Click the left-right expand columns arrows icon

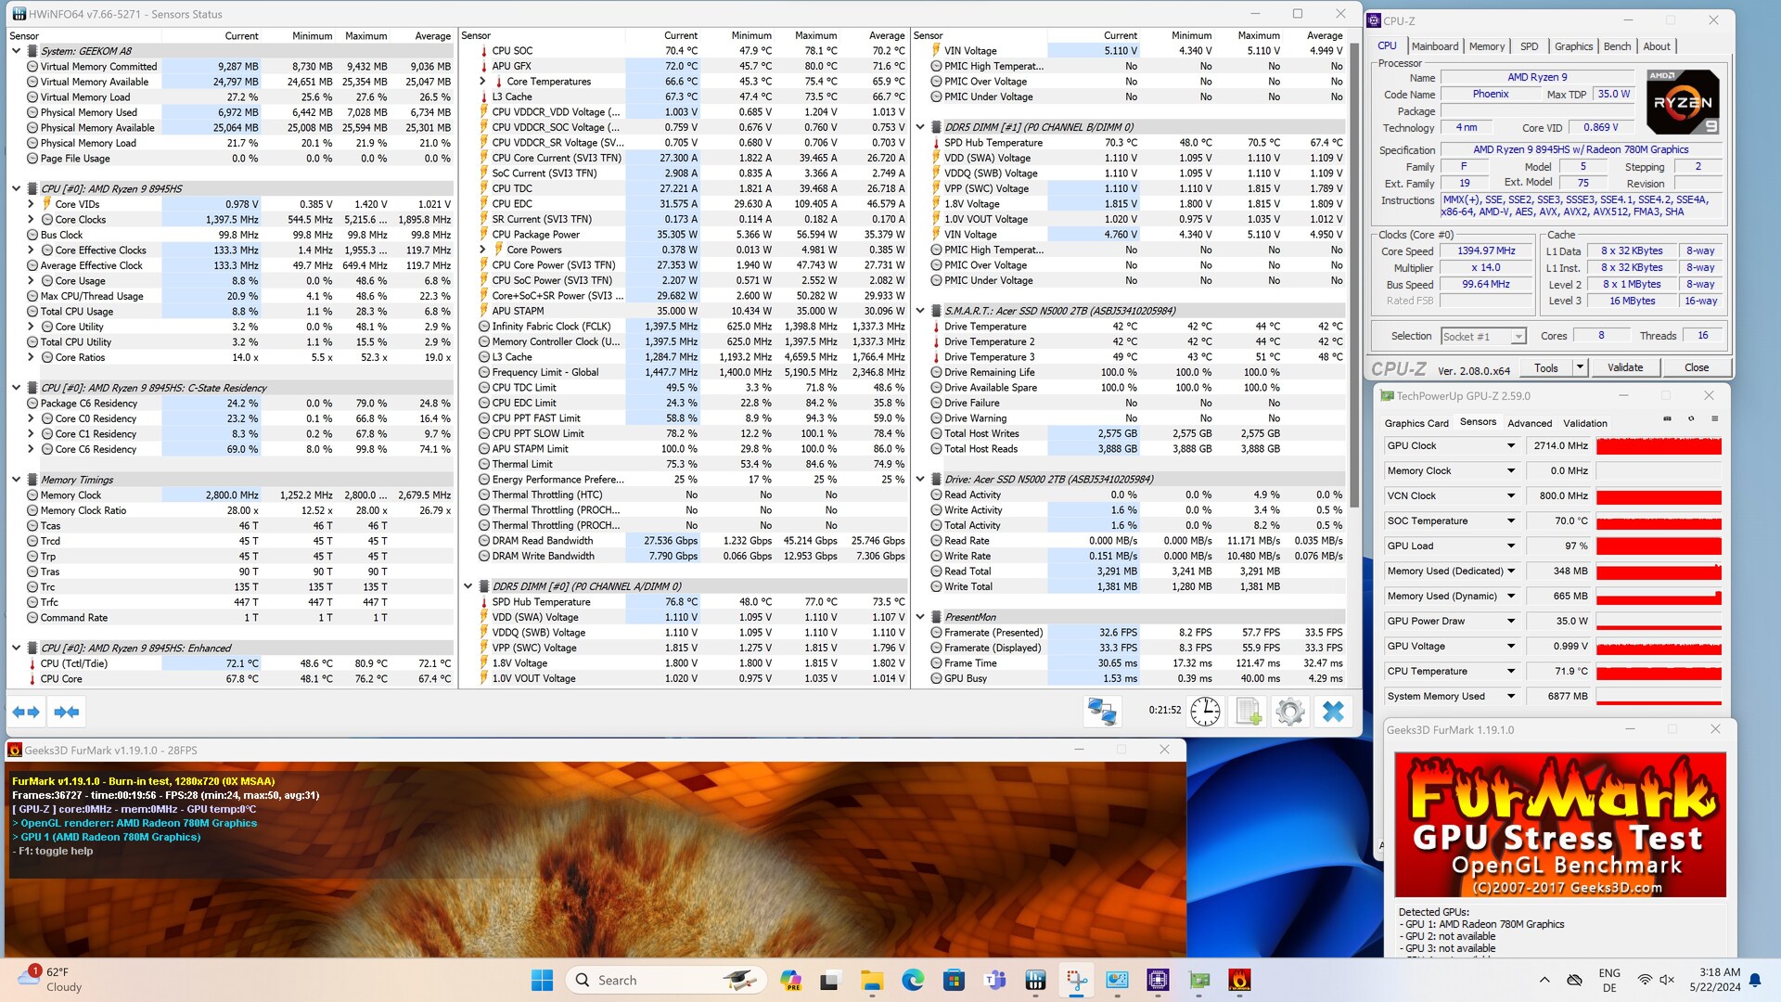pyautogui.click(x=26, y=712)
